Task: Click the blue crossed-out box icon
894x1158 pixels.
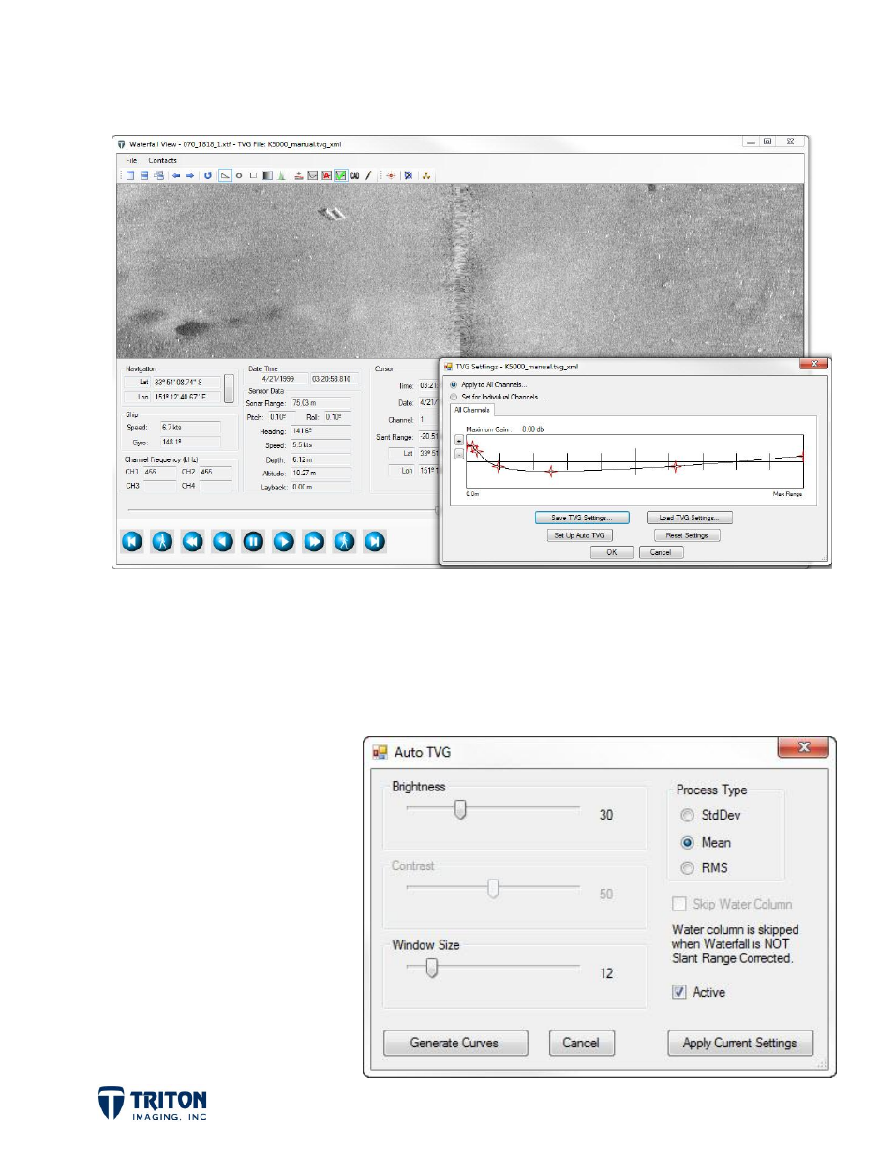Action: 409,175
